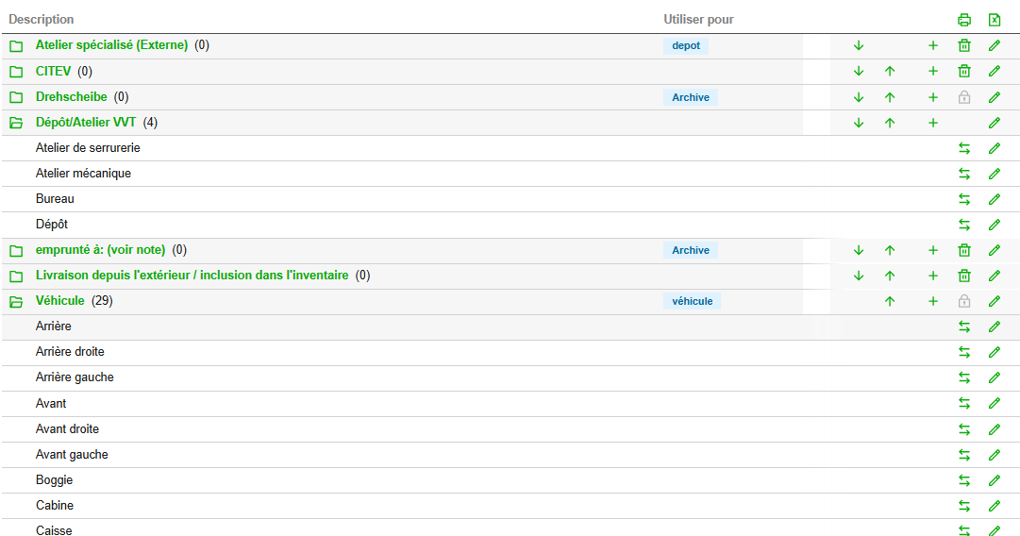Open the emprunté à: (voir note) link
The height and width of the screenshot is (536, 1020).
[100, 250]
